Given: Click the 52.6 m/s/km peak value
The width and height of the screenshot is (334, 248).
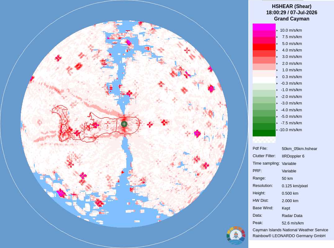Looking at the screenshot, I should (x=293, y=223).
